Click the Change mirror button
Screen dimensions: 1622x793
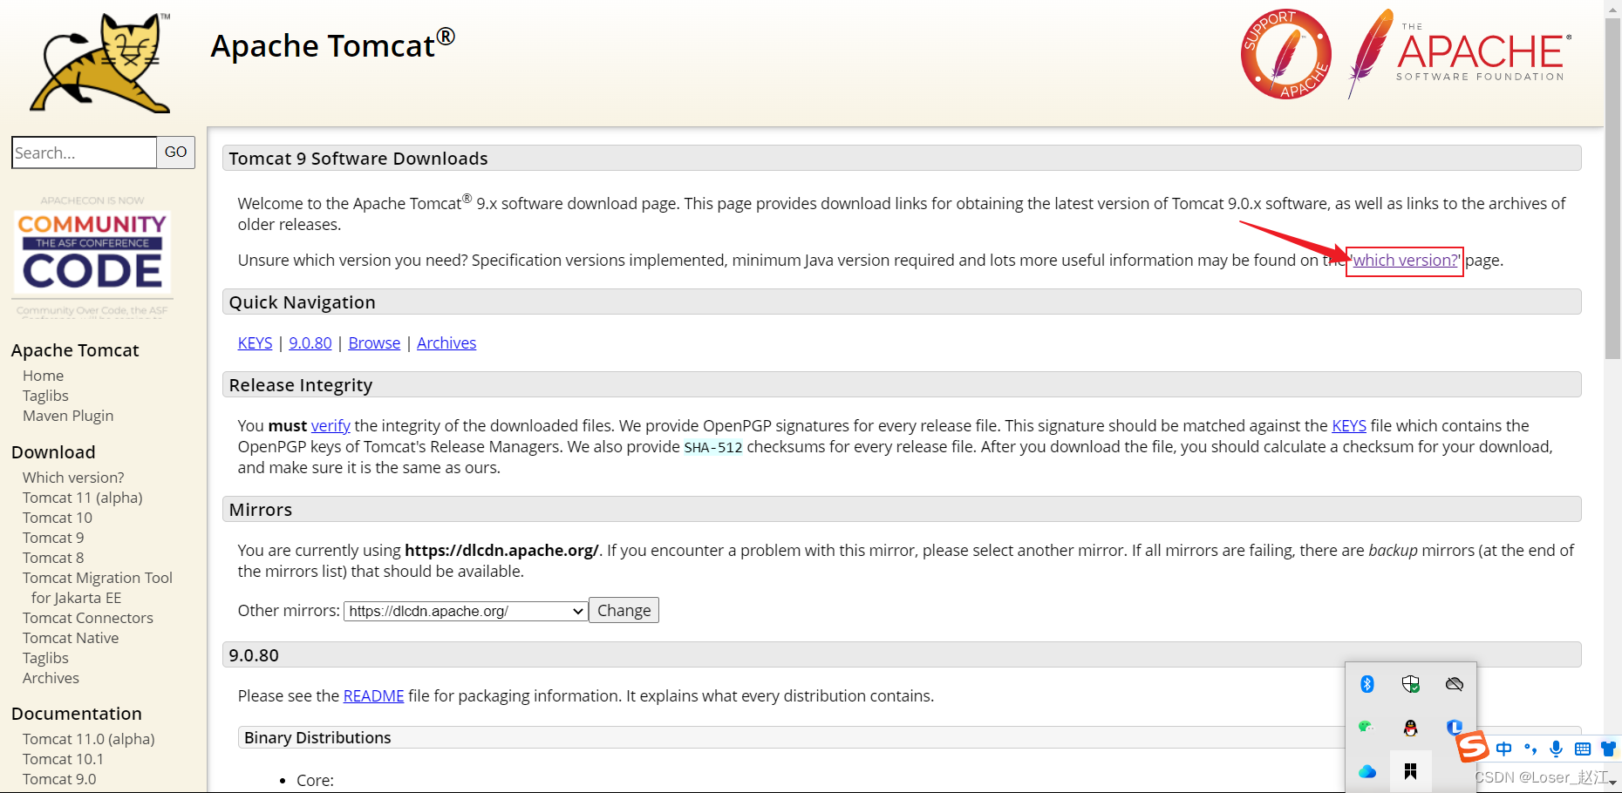624,610
